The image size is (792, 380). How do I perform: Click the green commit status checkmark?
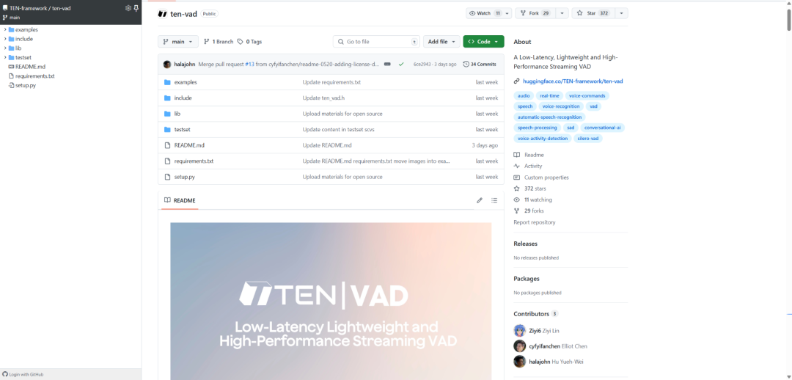pos(401,64)
